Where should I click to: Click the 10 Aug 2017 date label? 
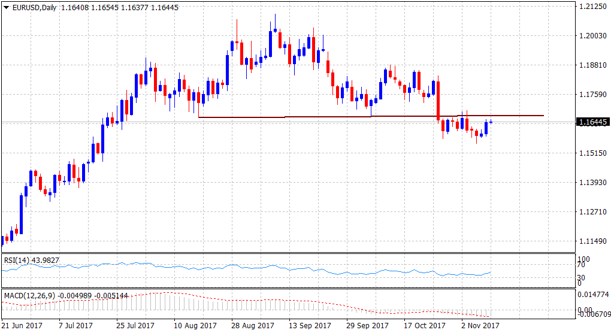(x=195, y=325)
